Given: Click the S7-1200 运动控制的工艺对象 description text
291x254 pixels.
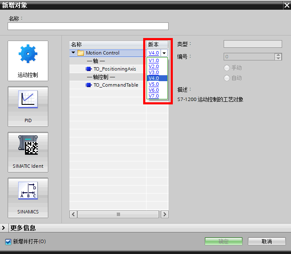Looking at the screenshot, I should (x=210, y=99).
